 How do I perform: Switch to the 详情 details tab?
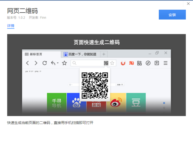pyautogui.click(x=11, y=26)
